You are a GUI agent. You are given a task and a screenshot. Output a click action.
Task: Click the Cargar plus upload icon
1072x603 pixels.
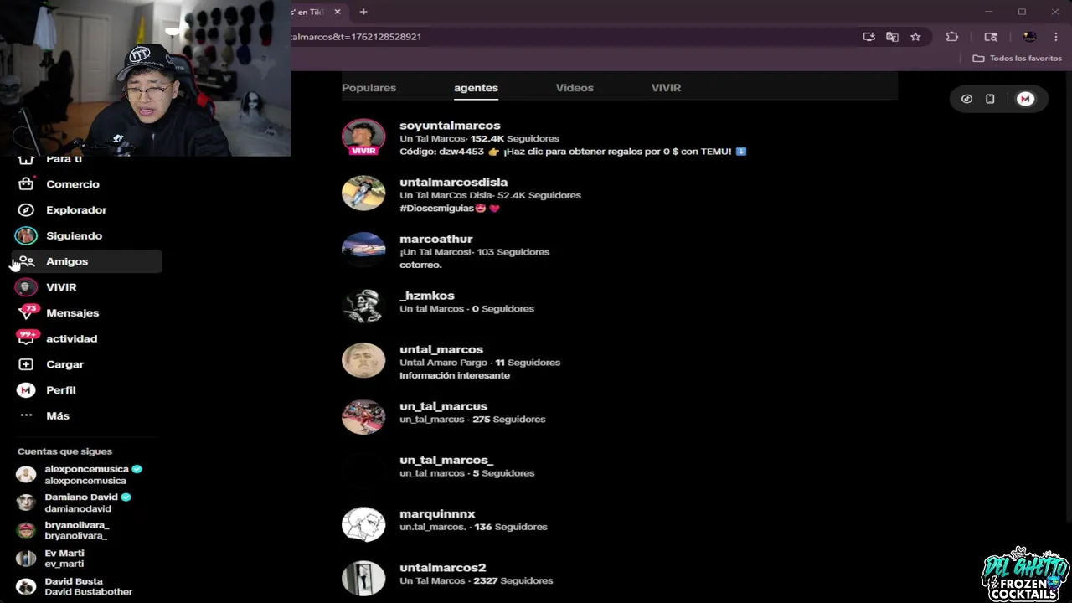tap(26, 364)
